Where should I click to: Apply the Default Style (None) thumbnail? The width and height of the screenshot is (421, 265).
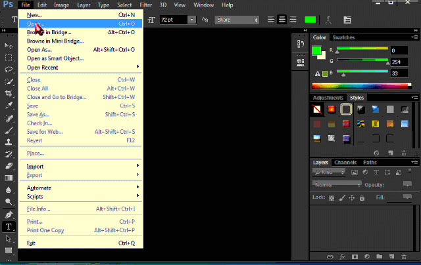click(317, 109)
